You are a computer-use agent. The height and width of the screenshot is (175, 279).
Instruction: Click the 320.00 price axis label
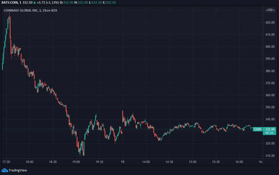pyautogui.click(x=270, y=143)
